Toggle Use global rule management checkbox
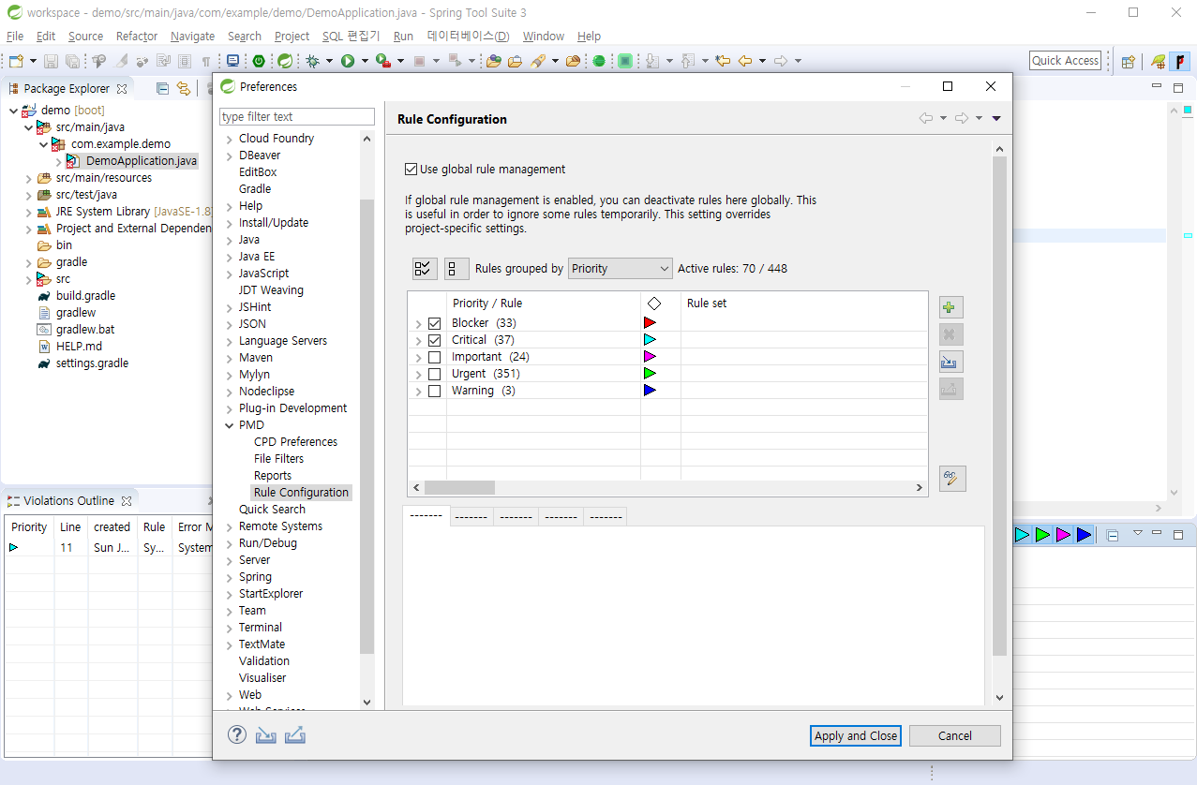Image resolution: width=1197 pixels, height=785 pixels. click(411, 170)
